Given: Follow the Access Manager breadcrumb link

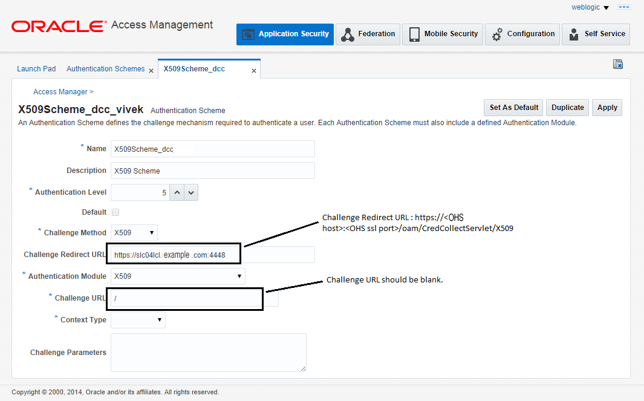Looking at the screenshot, I should coord(60,92).
